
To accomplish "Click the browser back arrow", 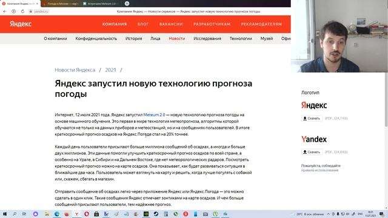I will tap(5, 12).
